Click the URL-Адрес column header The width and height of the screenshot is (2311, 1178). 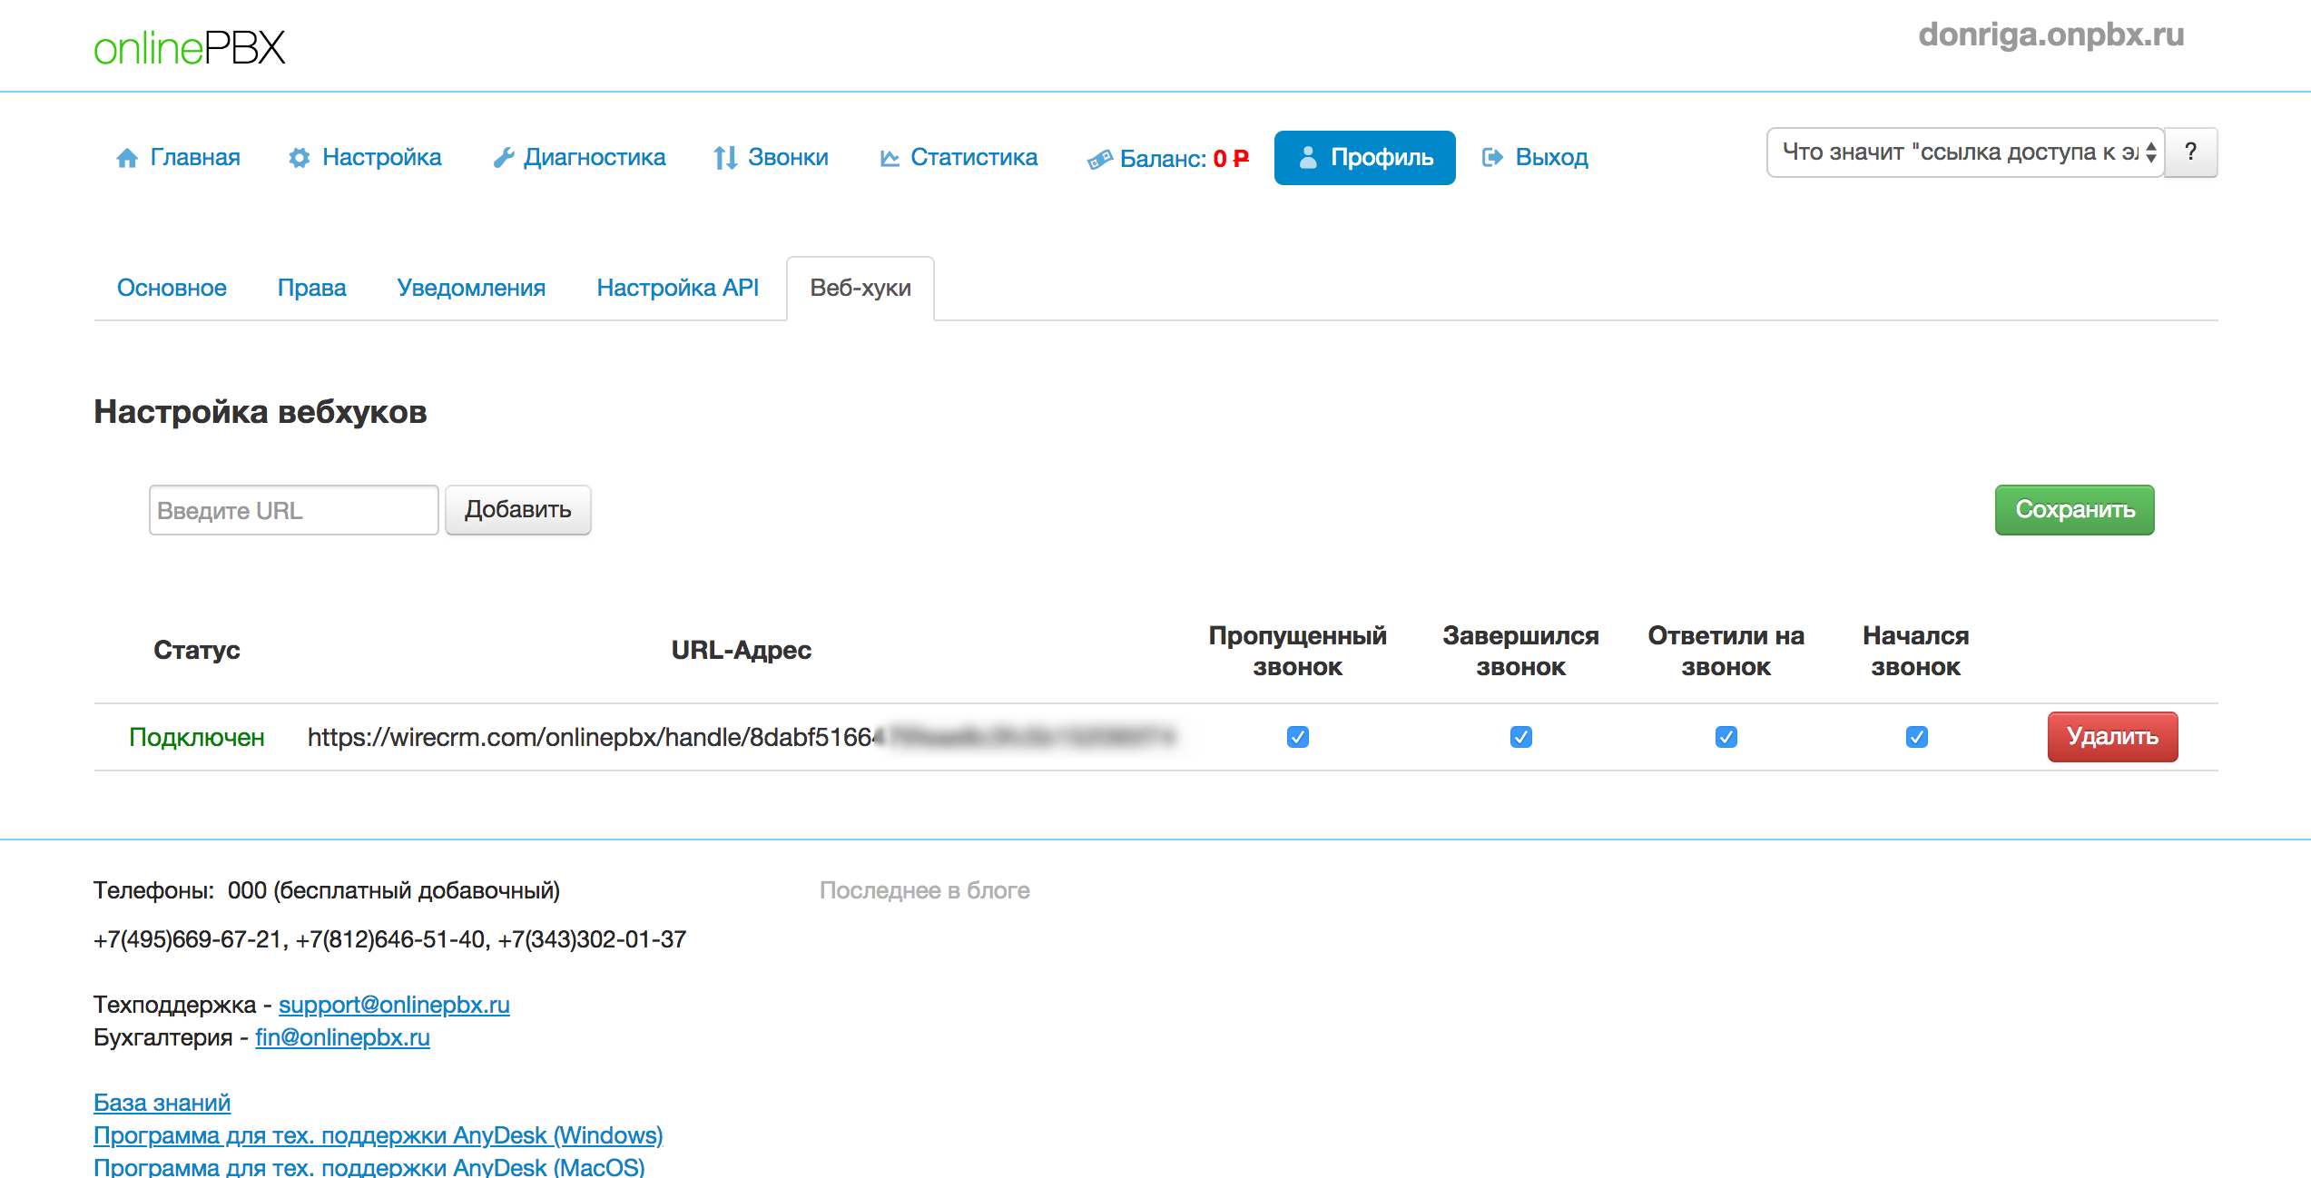click(741, 650)
